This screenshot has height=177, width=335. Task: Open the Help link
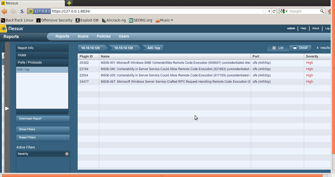[303, 28]
